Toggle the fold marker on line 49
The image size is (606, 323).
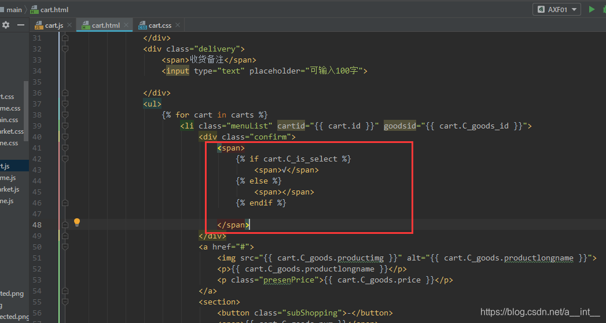click(x=65, y=236)
